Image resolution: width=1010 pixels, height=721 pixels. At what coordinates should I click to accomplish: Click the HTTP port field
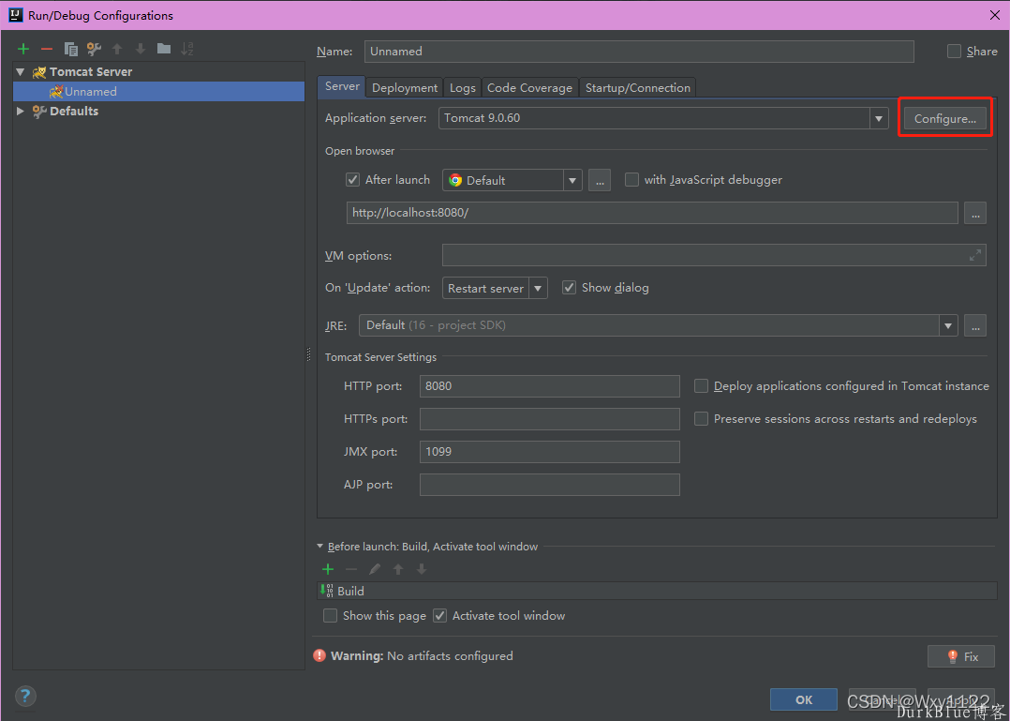pos(549,386)
